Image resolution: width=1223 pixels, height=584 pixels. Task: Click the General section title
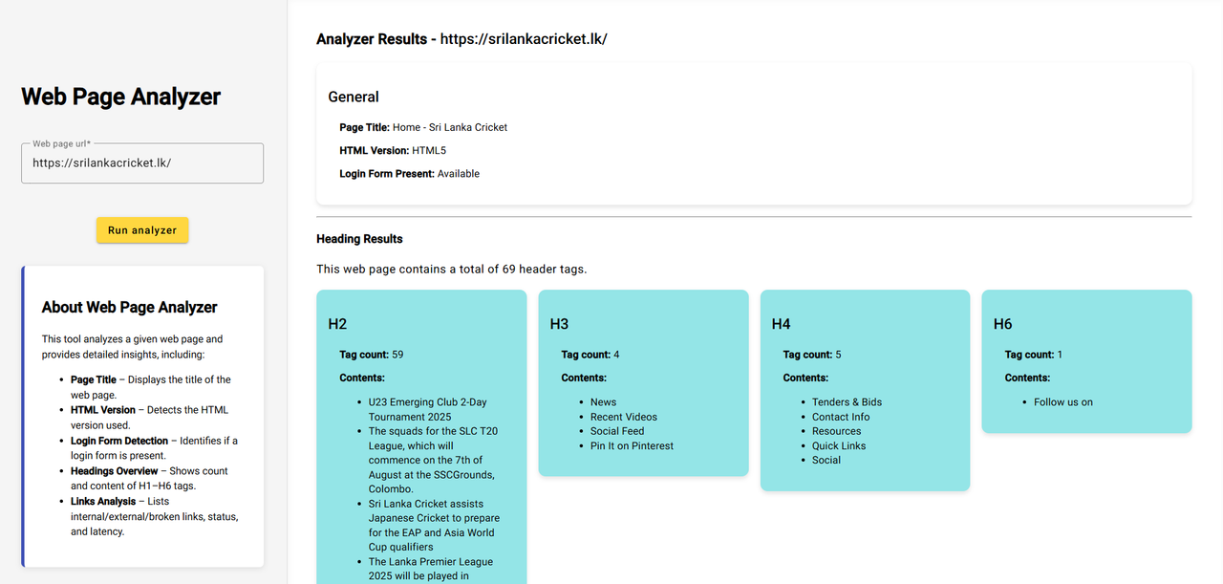354,97
